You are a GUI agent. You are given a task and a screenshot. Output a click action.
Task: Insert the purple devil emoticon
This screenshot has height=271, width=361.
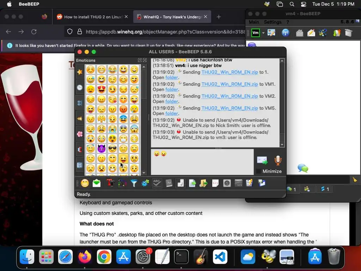click(101, 149)
